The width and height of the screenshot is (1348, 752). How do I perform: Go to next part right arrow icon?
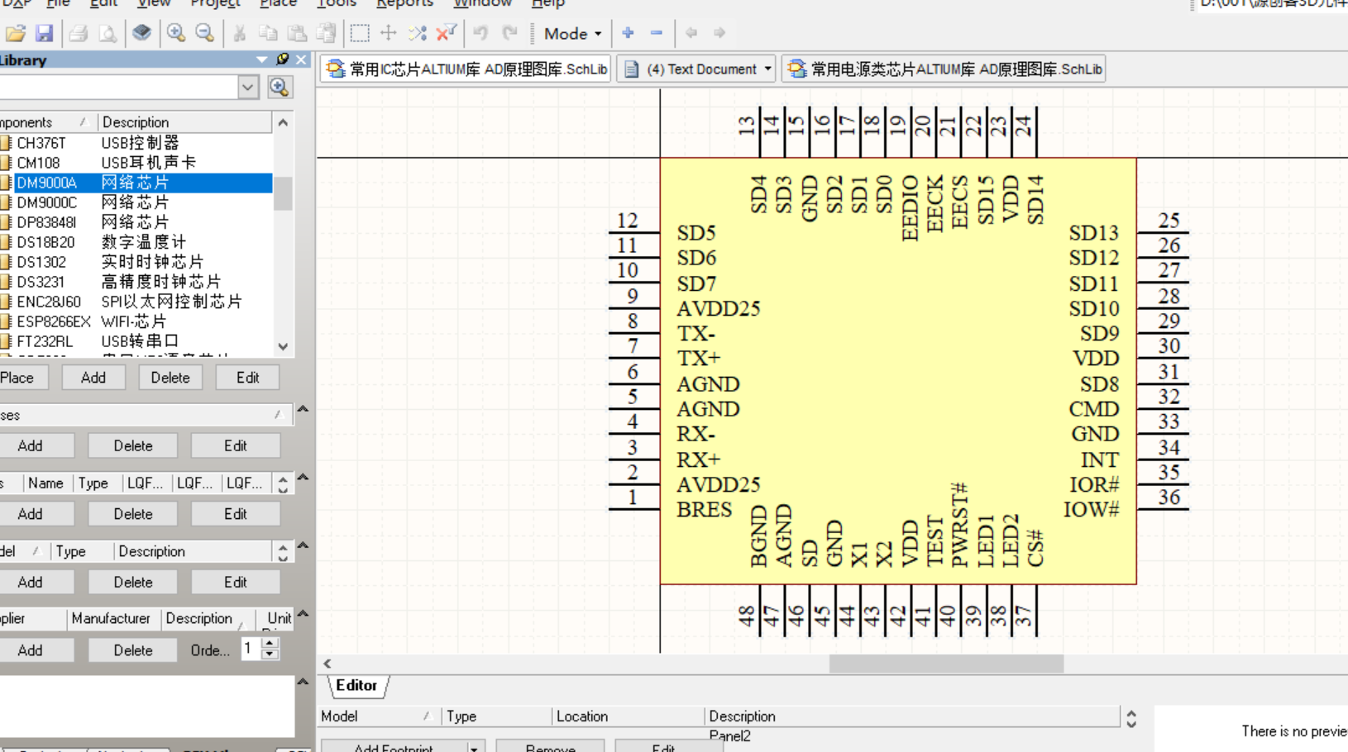point(719,33)
